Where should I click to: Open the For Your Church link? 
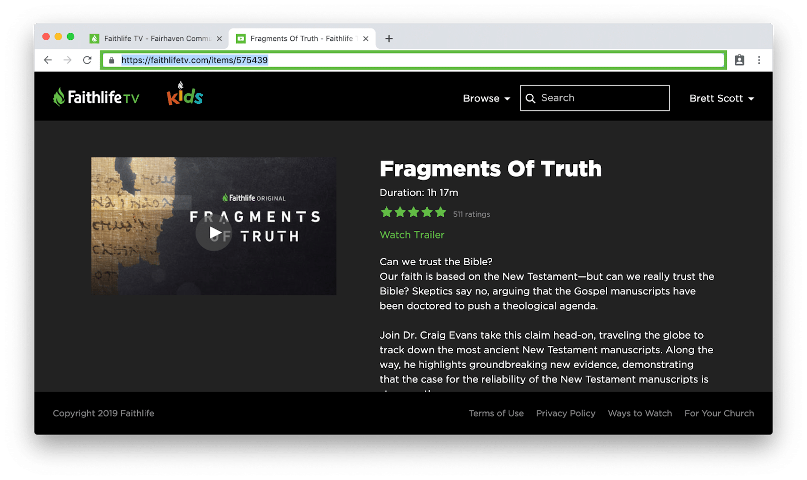(719, 413)
